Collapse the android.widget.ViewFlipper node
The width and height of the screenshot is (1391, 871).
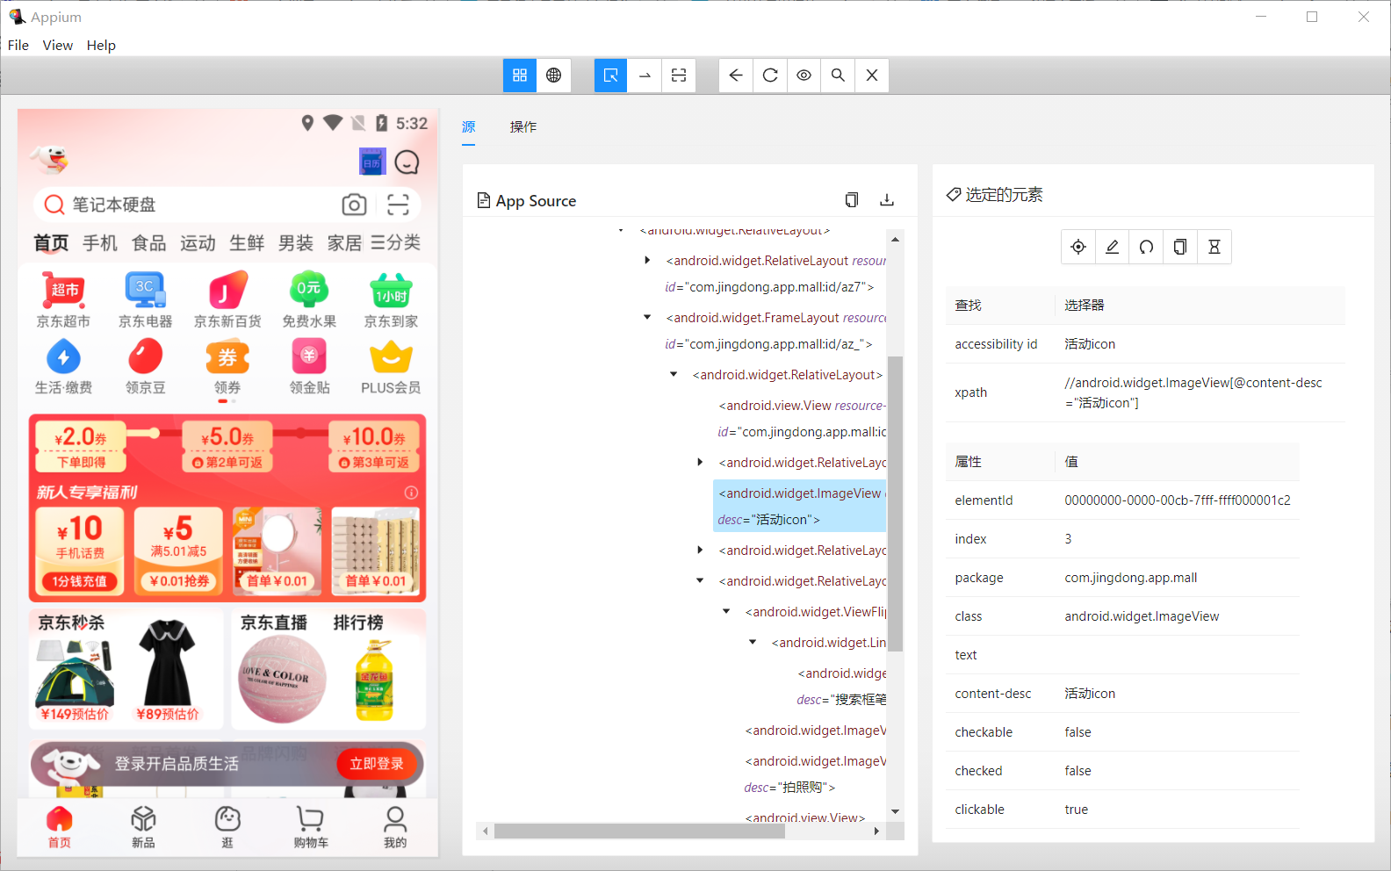tap(726, 611)
